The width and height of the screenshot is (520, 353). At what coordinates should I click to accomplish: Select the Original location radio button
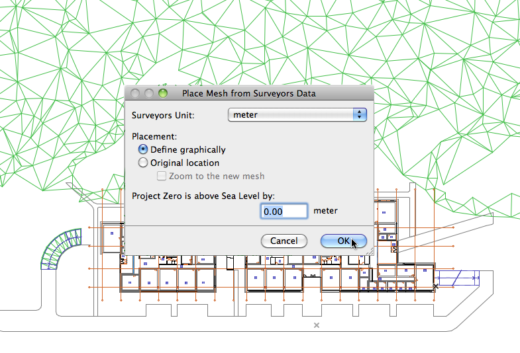coord(143,163)
